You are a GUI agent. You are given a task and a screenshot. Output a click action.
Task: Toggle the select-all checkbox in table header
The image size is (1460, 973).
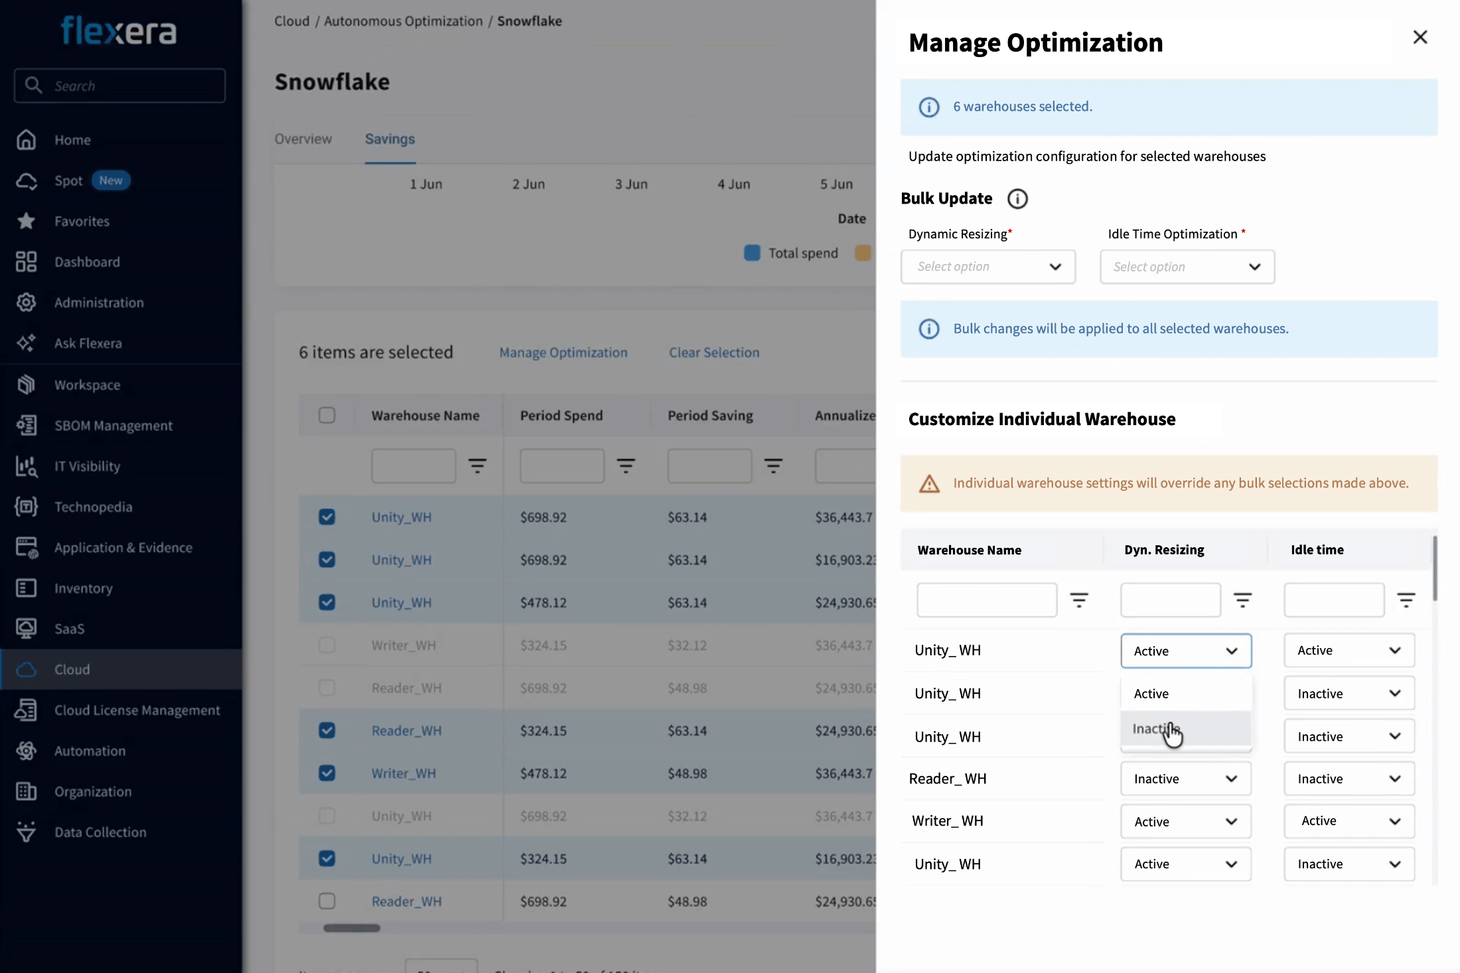point(327,415)
